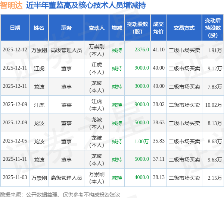Screen dimensions: 224x198
Task: Click the holdings value 8.13万
Action: point(215,123)
